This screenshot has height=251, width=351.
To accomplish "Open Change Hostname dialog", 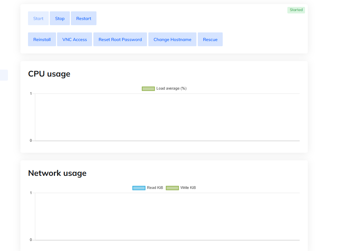I will pyautogui.click(x=172, y=40).
